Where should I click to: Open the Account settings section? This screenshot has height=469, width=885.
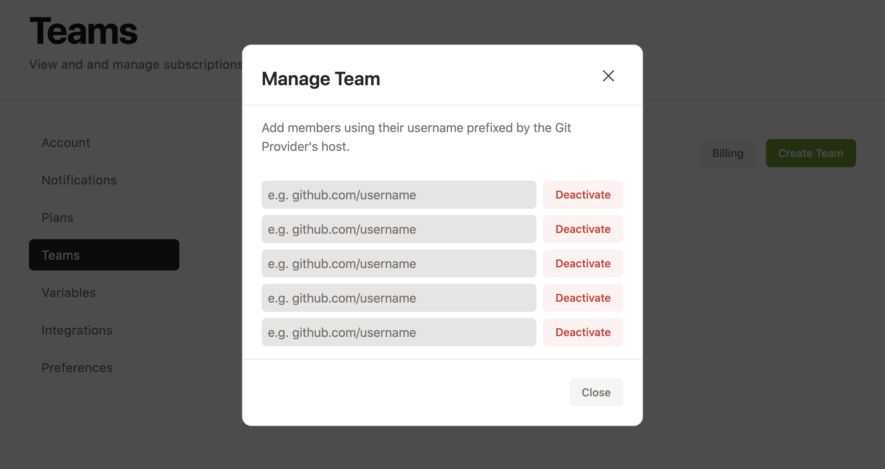click(66, 143)
